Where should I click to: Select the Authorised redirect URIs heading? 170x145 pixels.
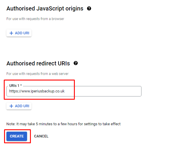pyautogui.click(x=38, y=63)
